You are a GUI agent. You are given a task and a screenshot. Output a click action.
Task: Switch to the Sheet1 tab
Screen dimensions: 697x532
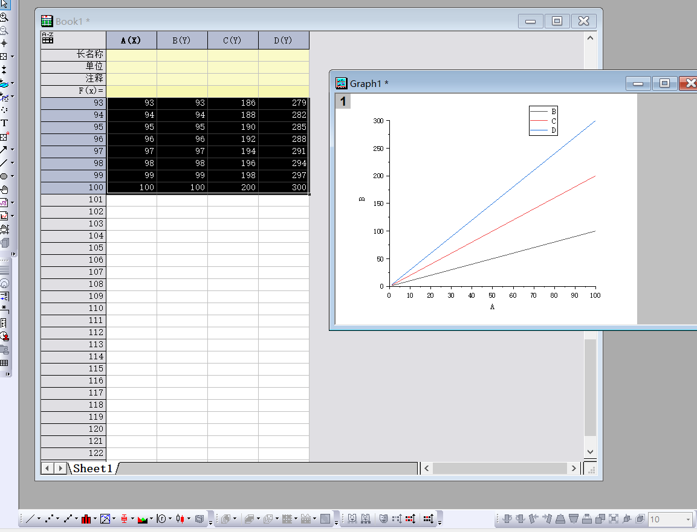click(93, 469)
